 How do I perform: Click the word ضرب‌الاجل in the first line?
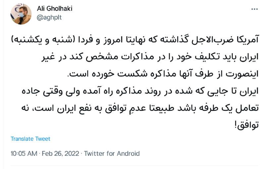208,40
